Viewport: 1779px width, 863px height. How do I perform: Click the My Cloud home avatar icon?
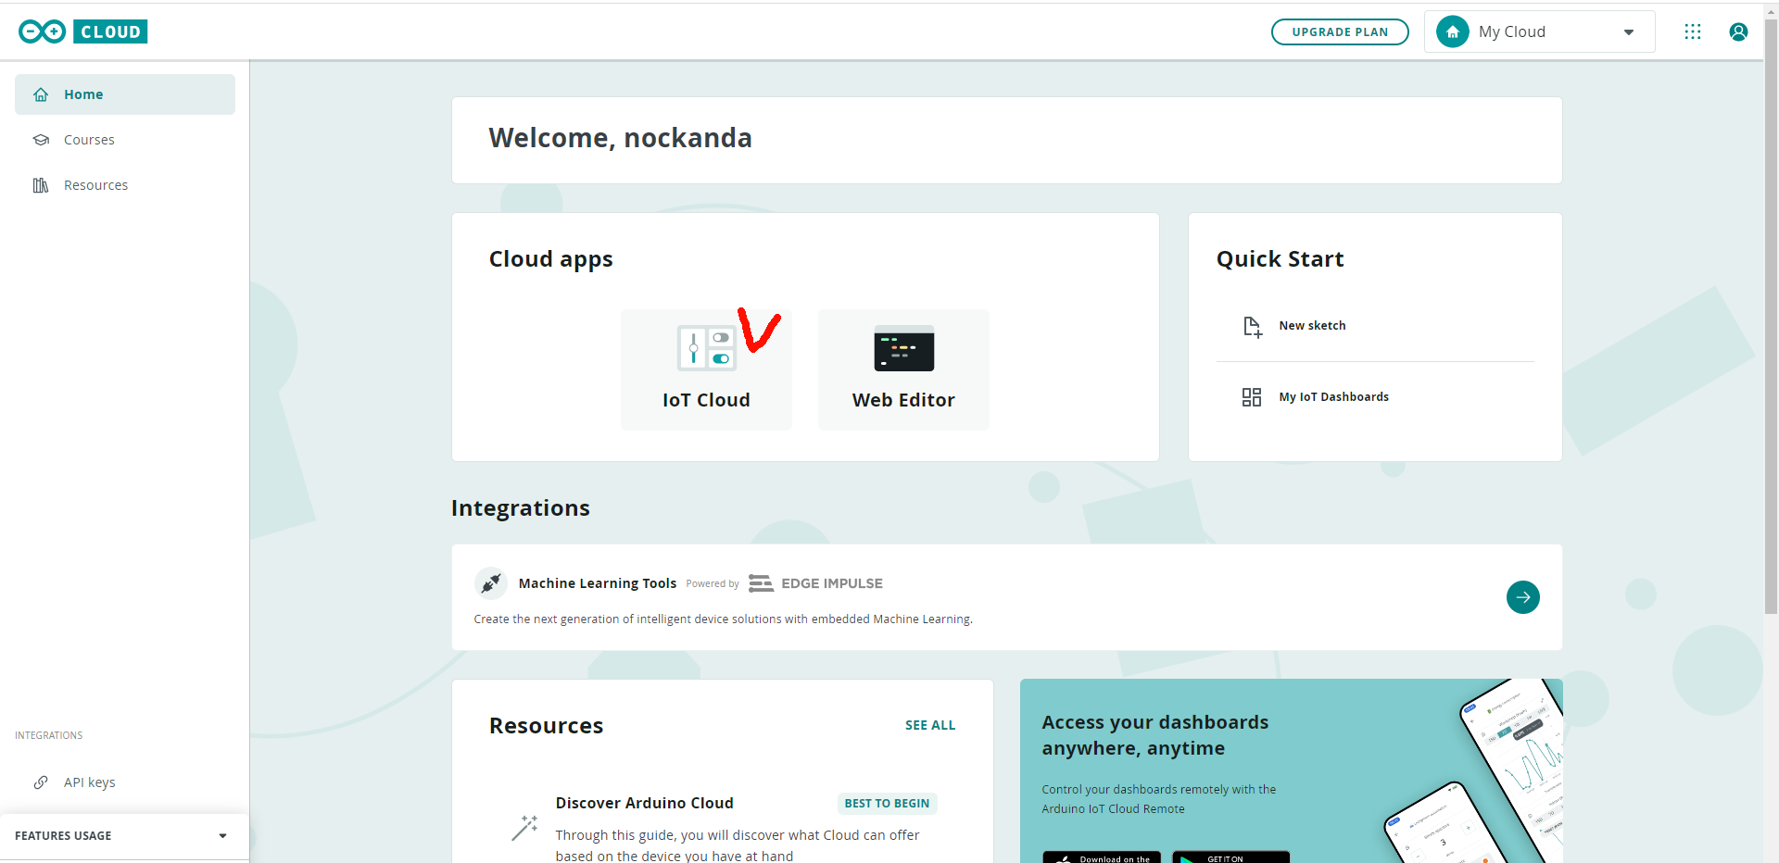tap(1453, 31)
